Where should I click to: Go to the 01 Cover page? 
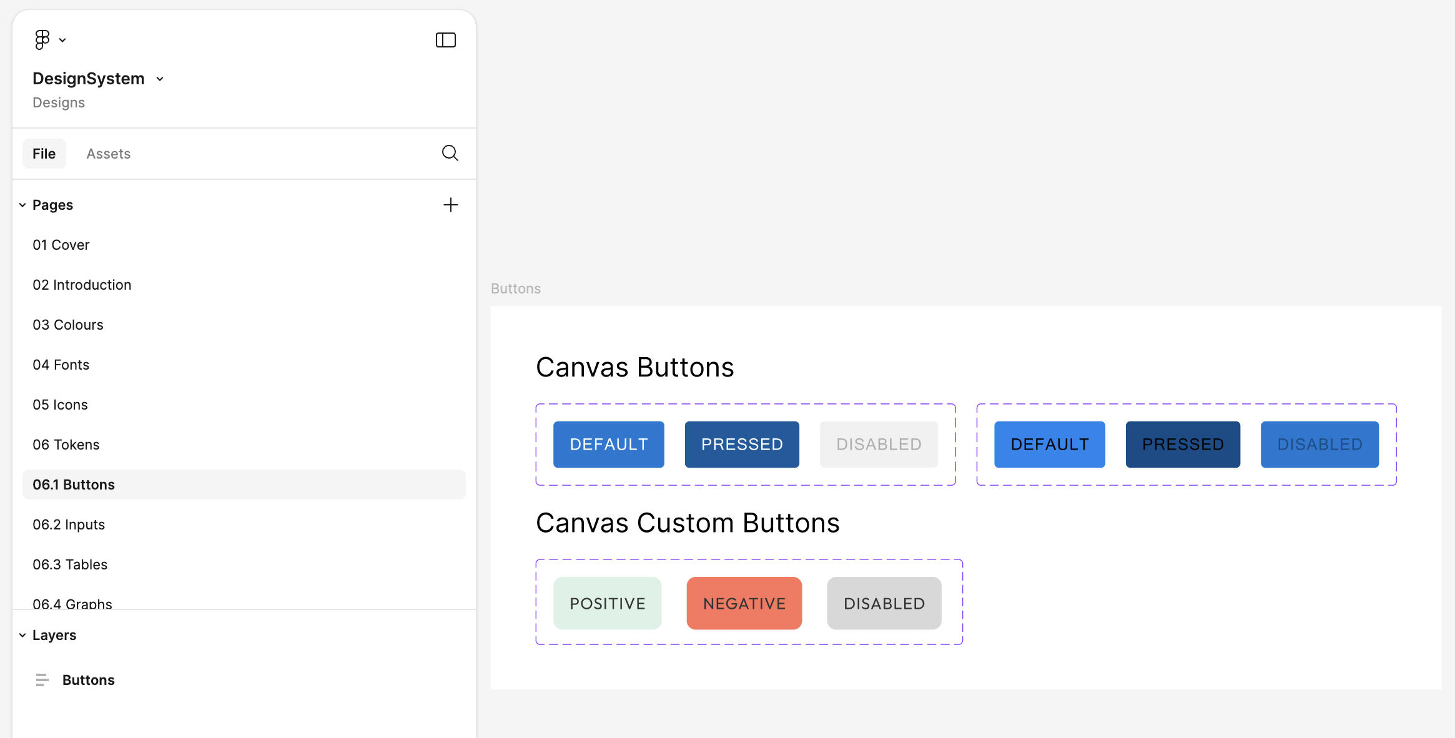point(61,245)
